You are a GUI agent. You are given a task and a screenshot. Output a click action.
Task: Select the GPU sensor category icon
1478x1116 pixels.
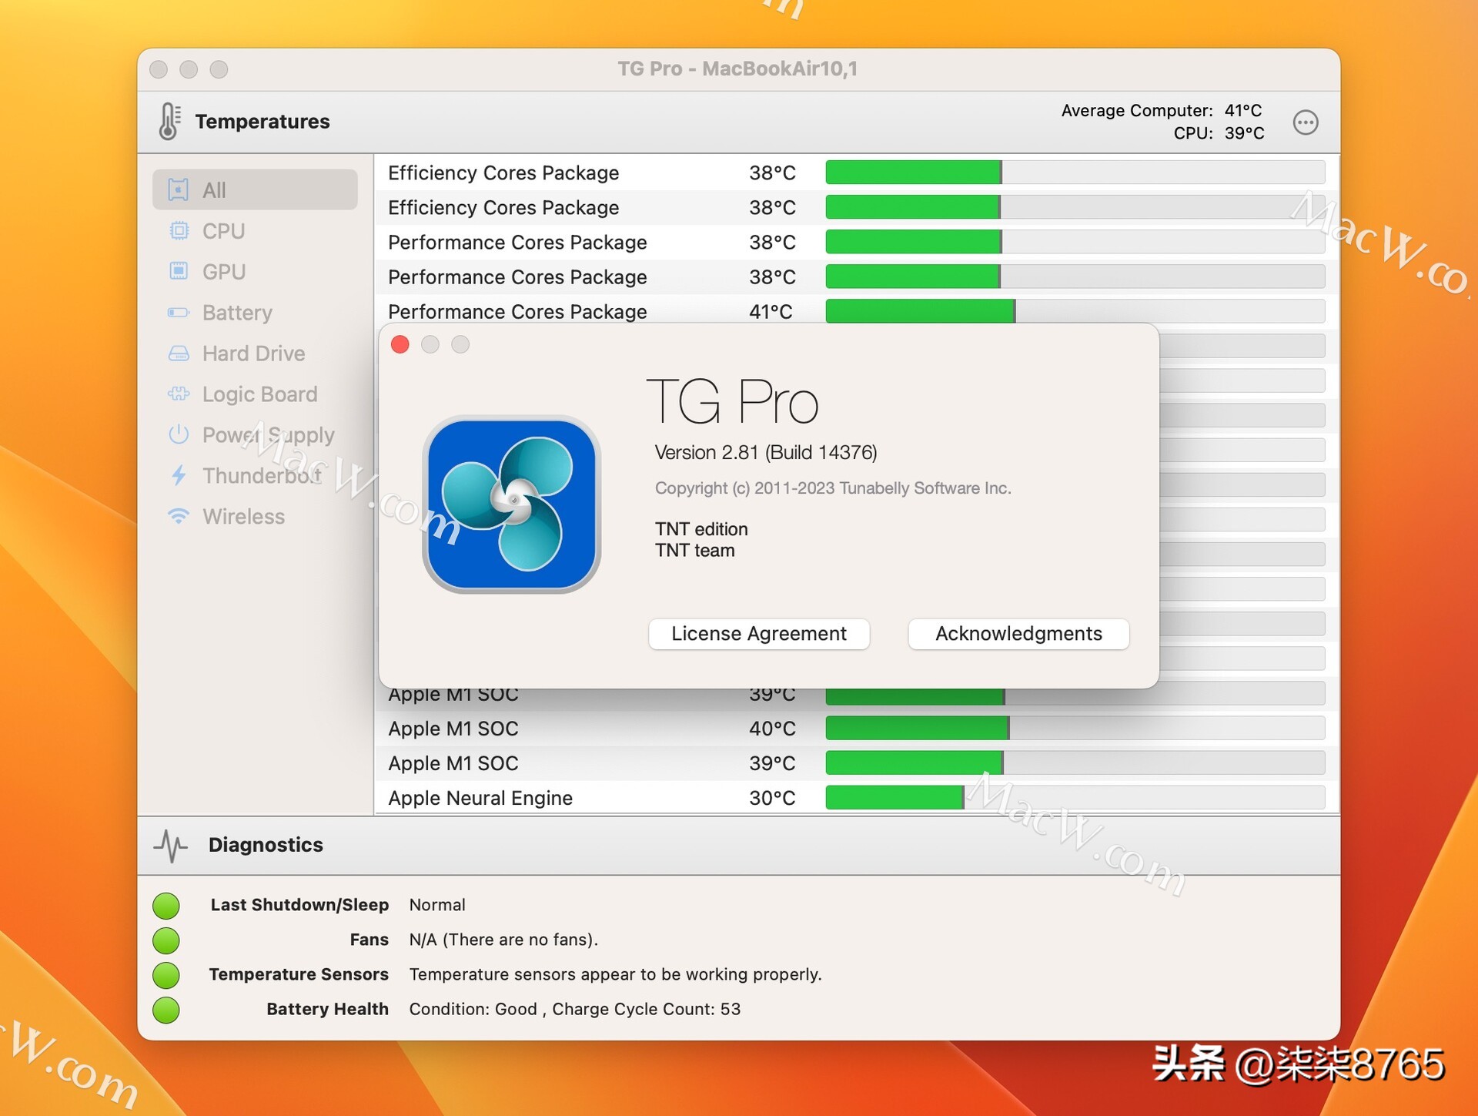coord(179,271)
